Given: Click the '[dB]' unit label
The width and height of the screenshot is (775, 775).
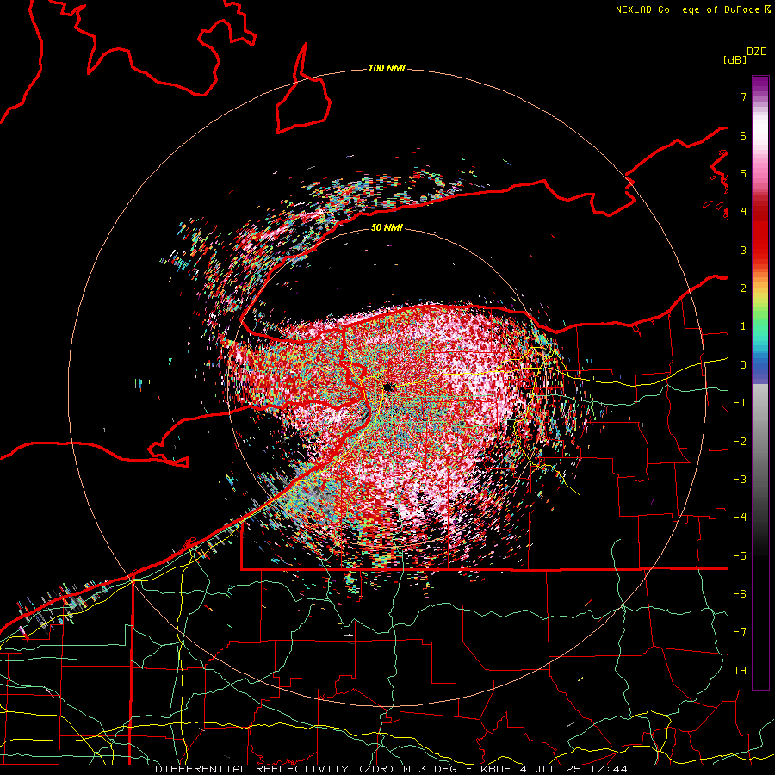Looking at the screenshot, I should coord(735,59).
